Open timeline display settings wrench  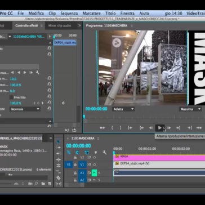(104, 153)
